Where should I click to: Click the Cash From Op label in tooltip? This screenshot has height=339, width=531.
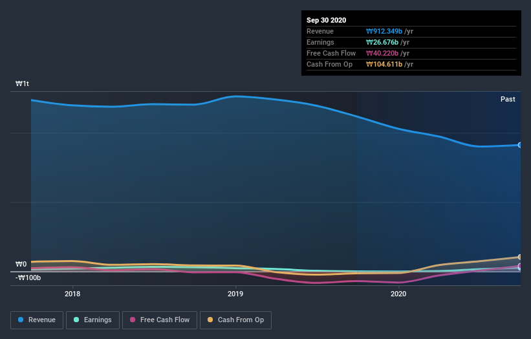(x=329, y=64)
